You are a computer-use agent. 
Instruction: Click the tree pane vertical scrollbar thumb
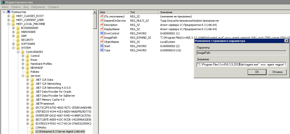click(95, 21)
